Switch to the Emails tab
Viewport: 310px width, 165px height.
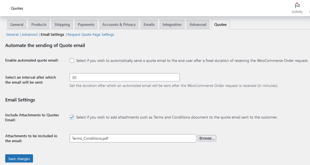coord(149,24)
